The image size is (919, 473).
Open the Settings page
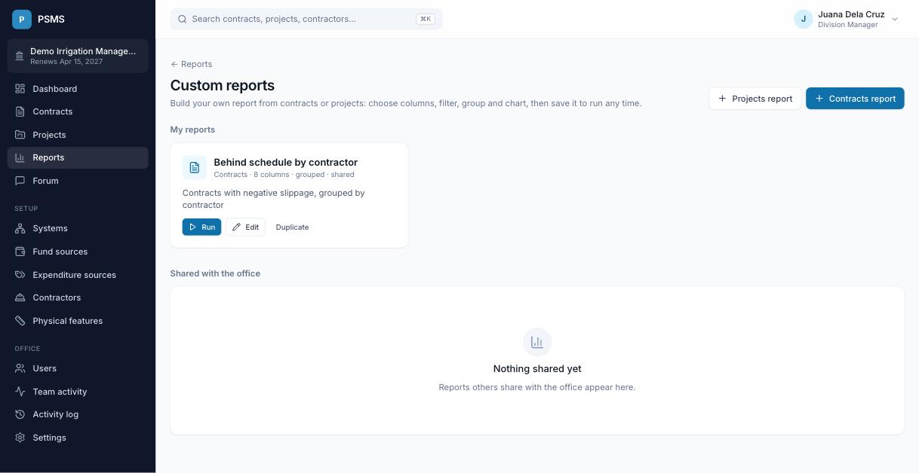[78, 438]
